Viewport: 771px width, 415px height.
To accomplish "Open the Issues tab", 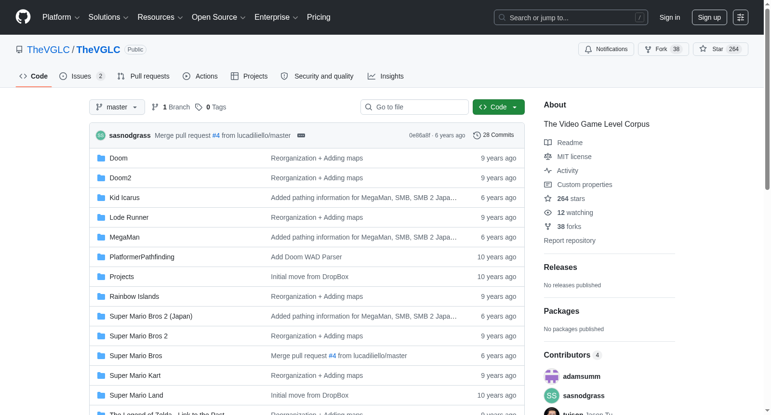I will click(x=82, y=76).
